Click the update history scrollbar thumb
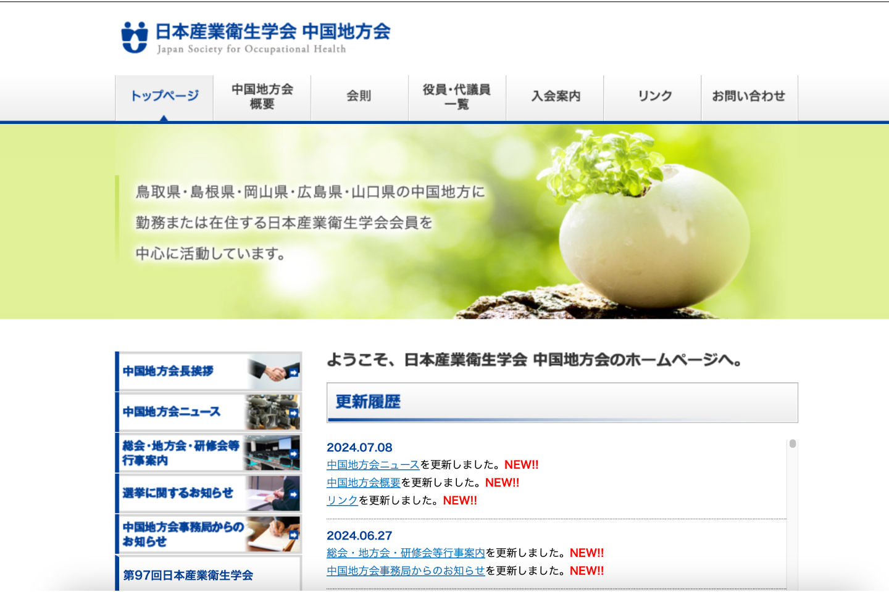This screenshot has width=889, height=592. pos(793,444)
